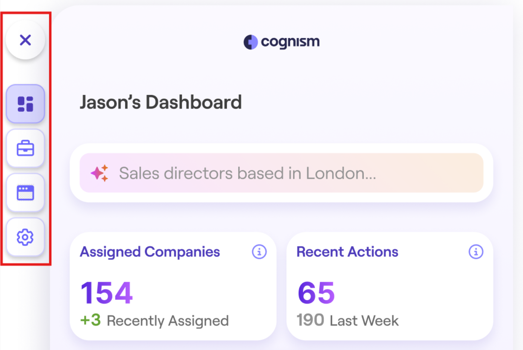Open the Recent Actions heading link
This screenshot has height=350, width=523.
point(347,252)
